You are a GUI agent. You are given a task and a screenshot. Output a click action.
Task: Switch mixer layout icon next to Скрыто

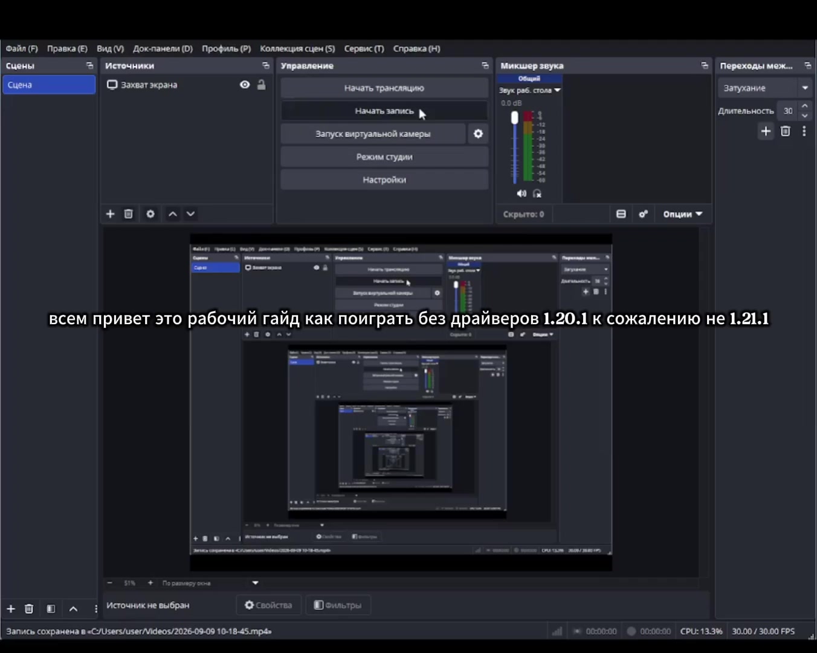click(x=621, y=214)
